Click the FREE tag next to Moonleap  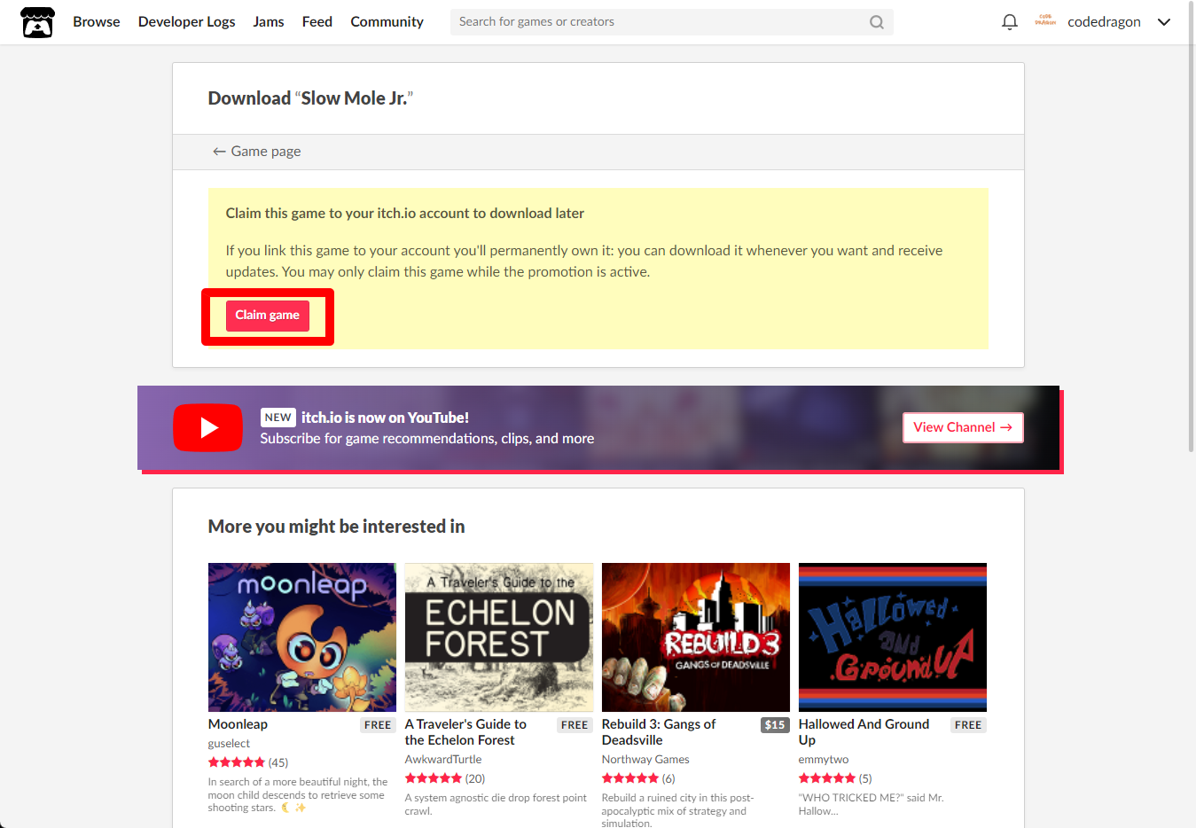pyautogui.click(x=378, y=725)
